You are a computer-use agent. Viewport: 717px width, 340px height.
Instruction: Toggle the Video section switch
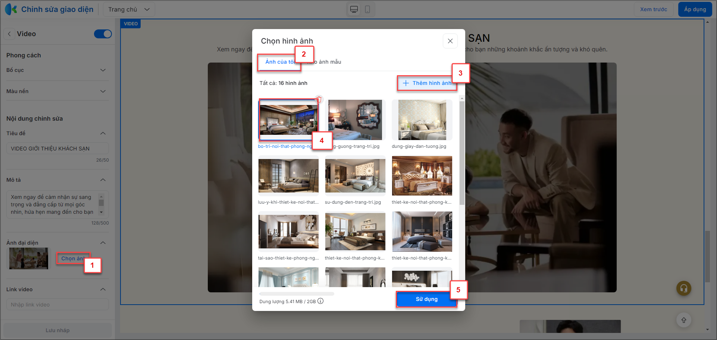click(103, 34)
